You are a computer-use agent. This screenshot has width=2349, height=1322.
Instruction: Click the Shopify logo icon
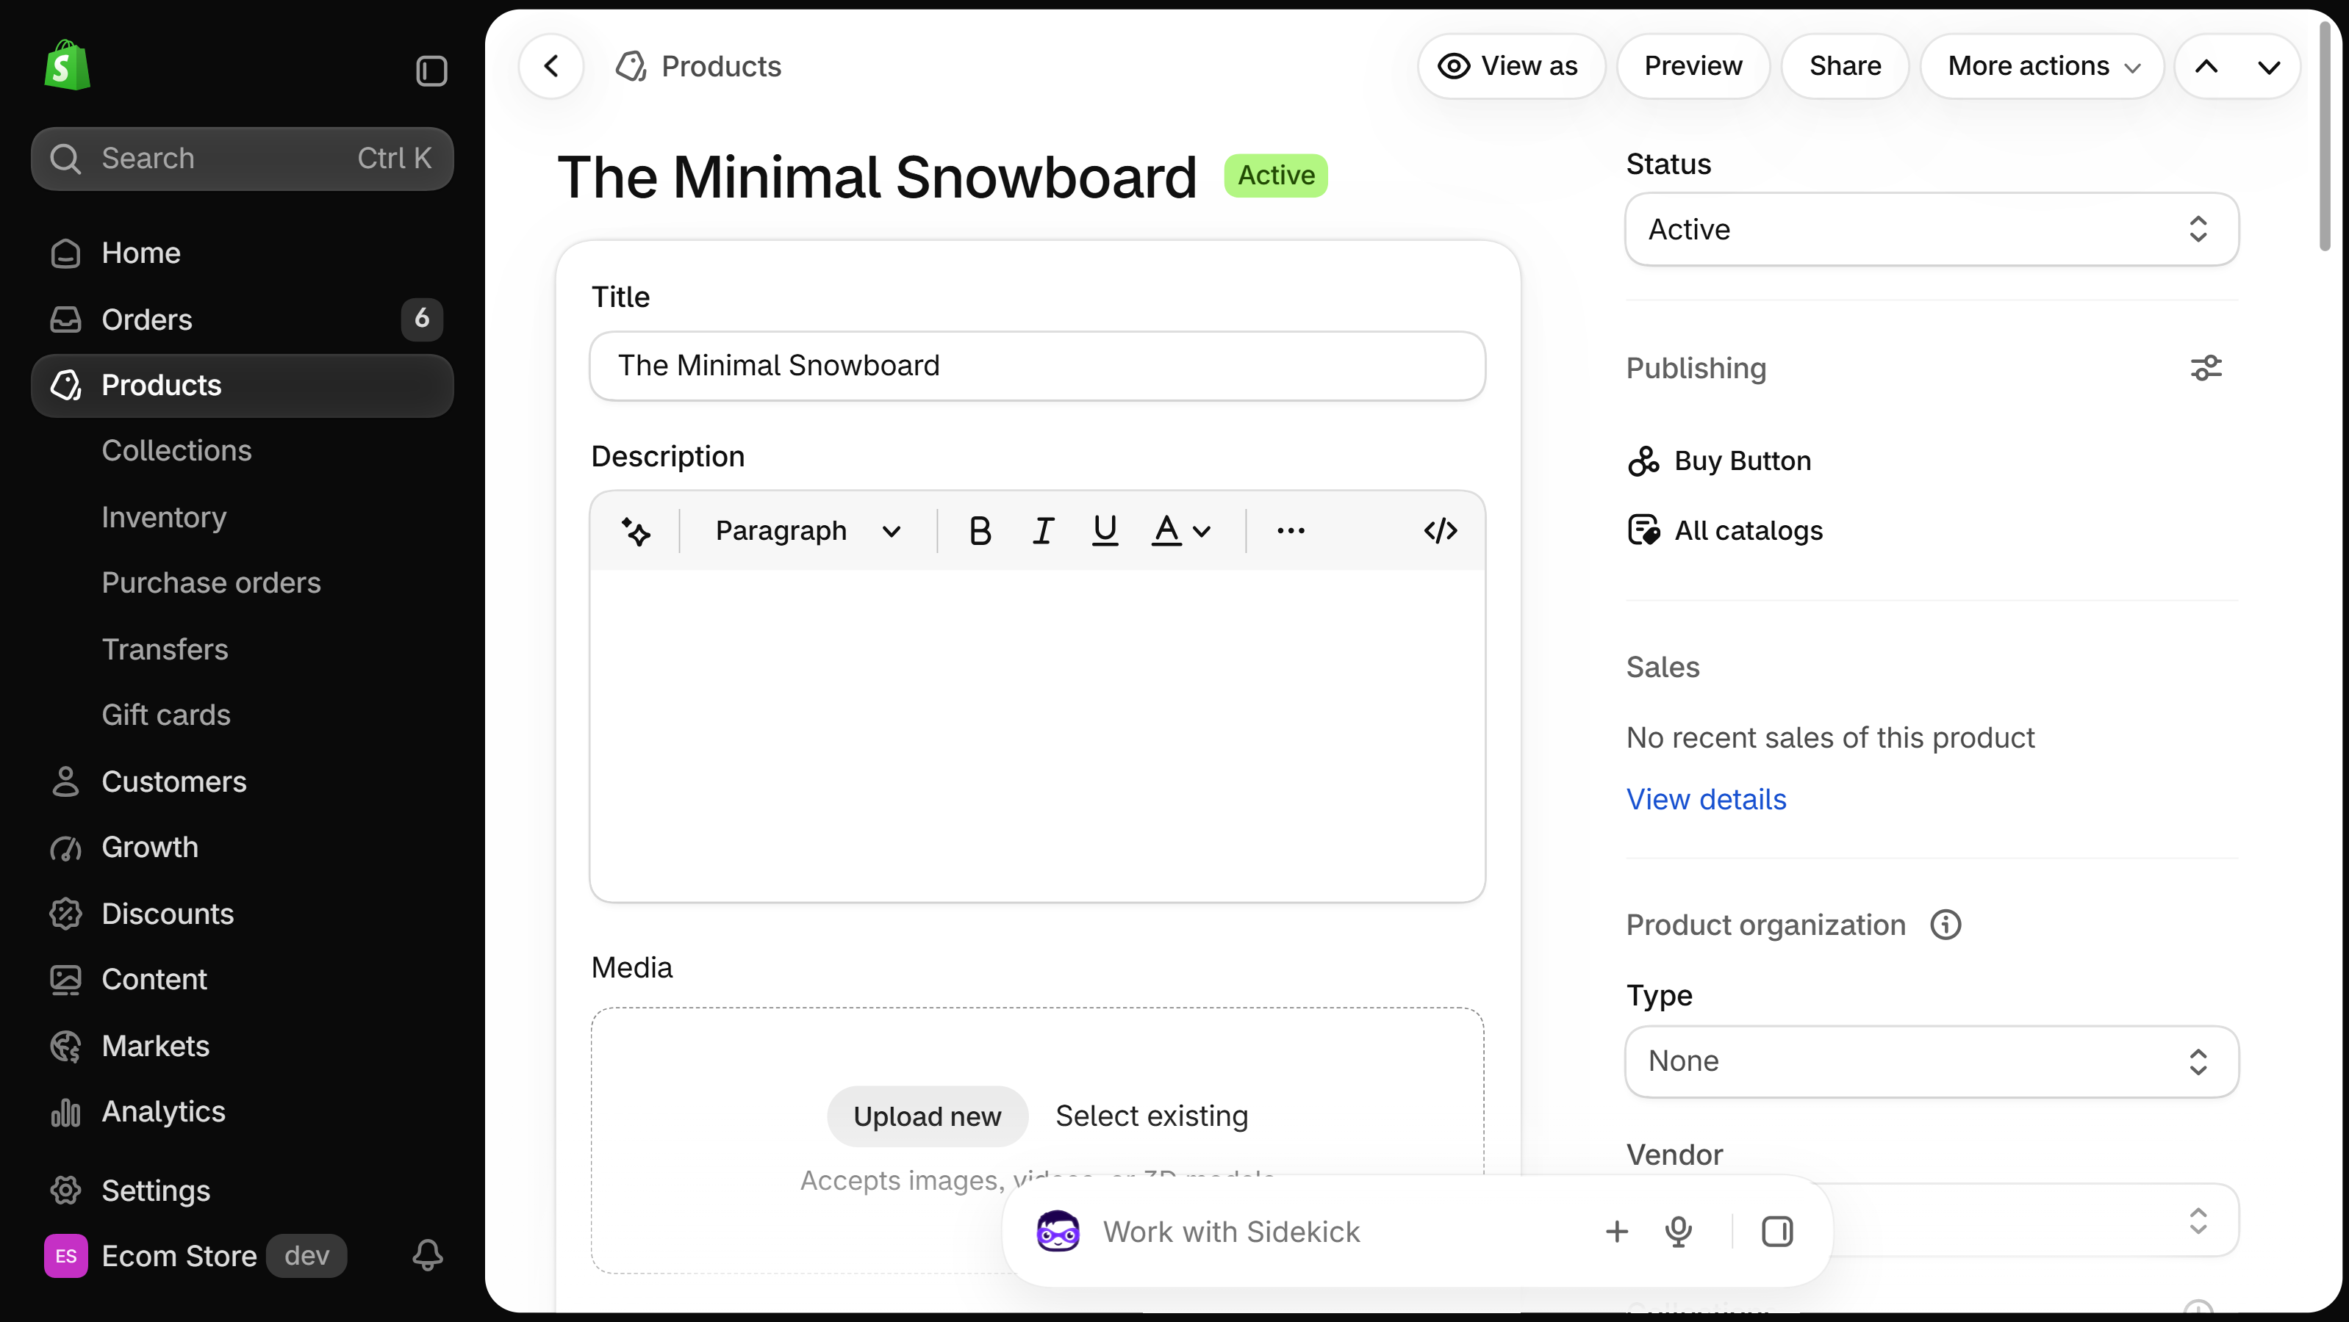[x=67, y=65]
